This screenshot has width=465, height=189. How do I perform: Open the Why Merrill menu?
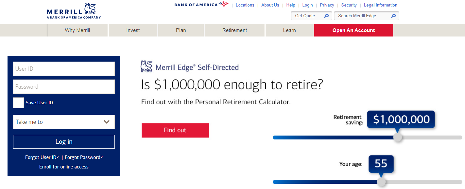77,30
